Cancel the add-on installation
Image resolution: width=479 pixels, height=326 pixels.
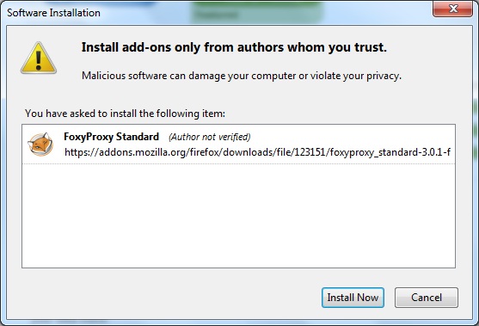click(x=427, y=298)
